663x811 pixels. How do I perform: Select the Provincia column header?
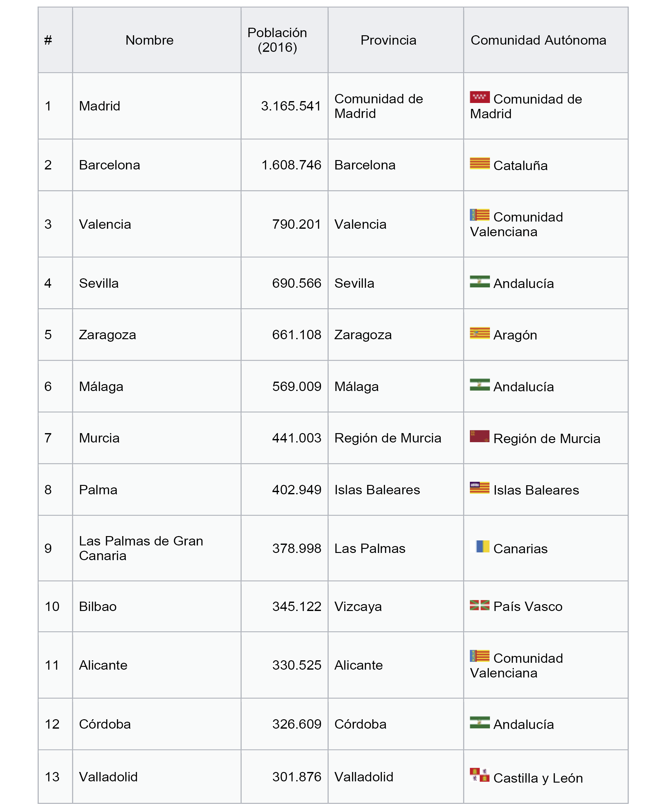point(388,40)
